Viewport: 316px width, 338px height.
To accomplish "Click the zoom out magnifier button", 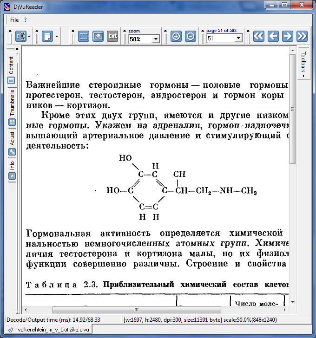I will 191,36.
